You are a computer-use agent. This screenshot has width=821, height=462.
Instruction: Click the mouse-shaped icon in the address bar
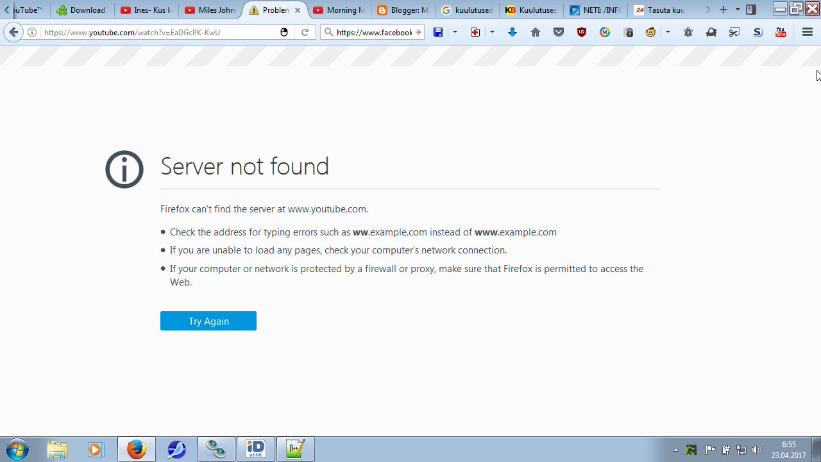tap(284, 32)
